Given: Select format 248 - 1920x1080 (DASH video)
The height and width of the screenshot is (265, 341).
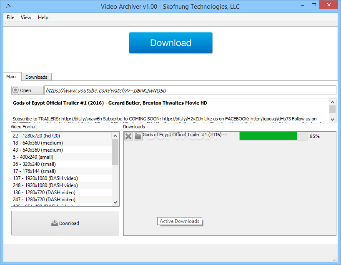Looking at the screenshot, I should pyautogui.click(x=62, y=185).
